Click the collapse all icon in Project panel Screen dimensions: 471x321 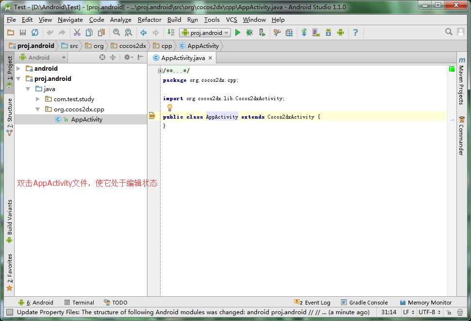113,57
